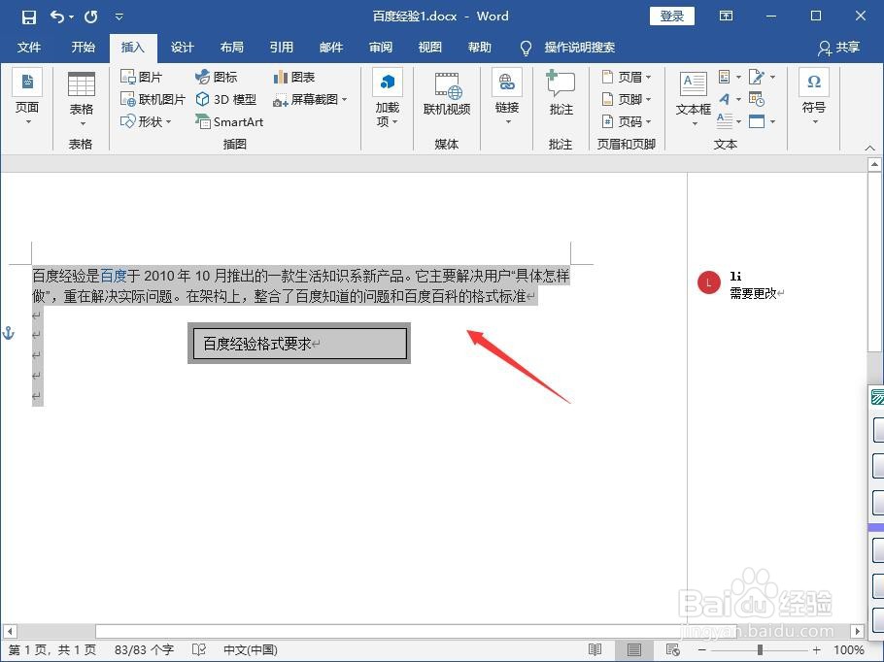Viewport: 884px width, 662px height.
Task: Click the 100% zoom level
Action: pyautogui.click(x=848, y=650)
